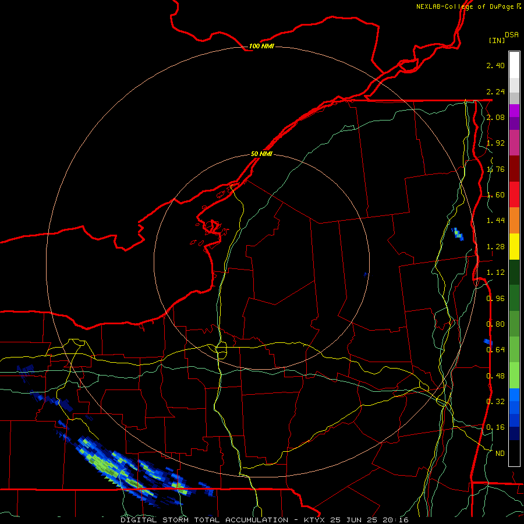Pick the bright red legend swatch beside 1.60

click(x=514, y=194)
